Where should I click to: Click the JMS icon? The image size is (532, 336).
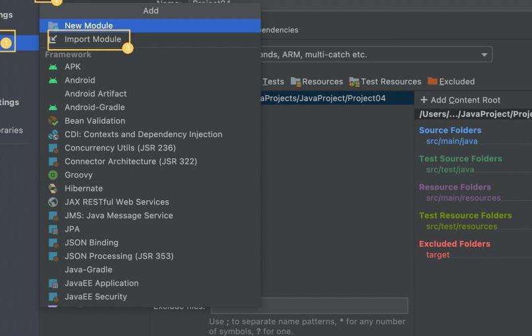pos(53,216)
